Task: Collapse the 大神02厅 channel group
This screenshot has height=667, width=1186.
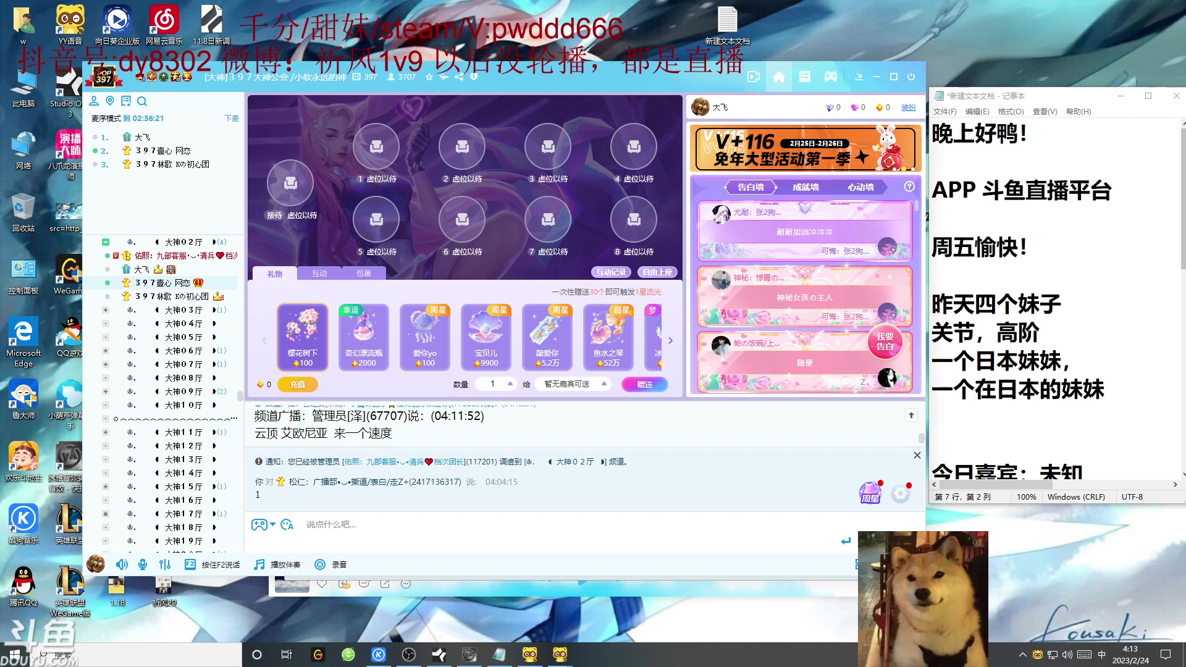Action: 106,242
